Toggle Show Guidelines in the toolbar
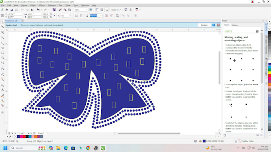 click(x=107, y=10)
